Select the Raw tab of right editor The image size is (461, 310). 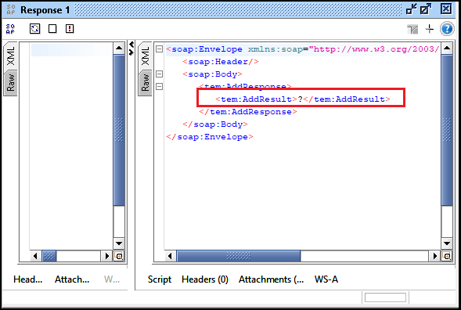[146, 83]
